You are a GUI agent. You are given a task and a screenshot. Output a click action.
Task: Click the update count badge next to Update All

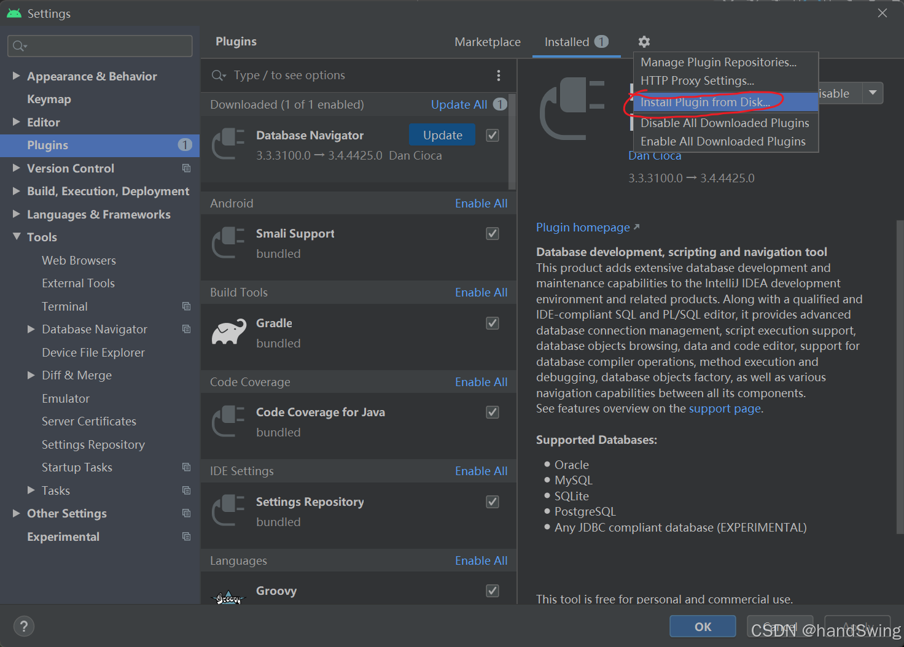[x=500, y=104]
